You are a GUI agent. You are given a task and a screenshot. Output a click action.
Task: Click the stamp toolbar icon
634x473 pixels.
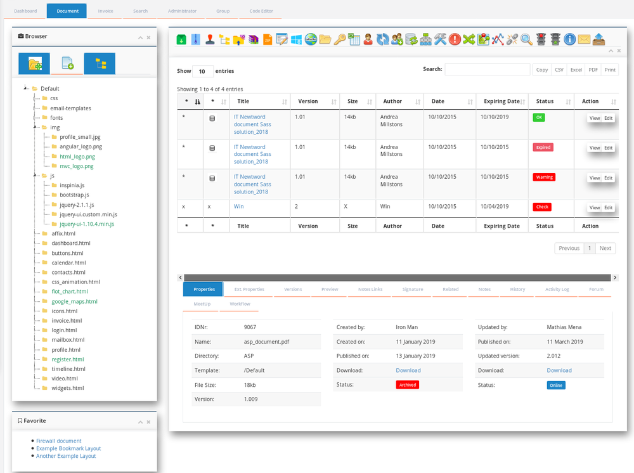pyautogui.click(x=211, y=39)
